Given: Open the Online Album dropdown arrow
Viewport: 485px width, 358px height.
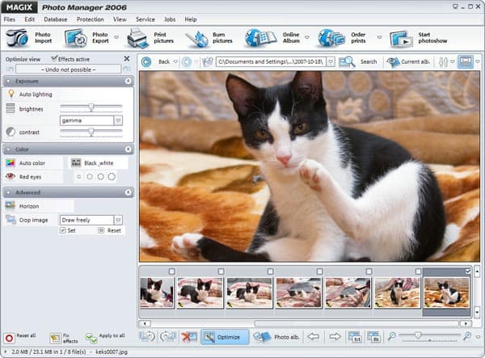Looking at the screenshot, I should tap(307, 37).
